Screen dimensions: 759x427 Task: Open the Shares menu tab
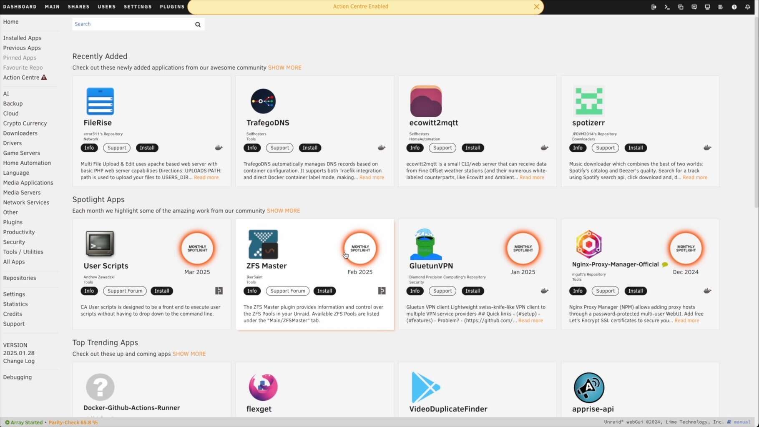tap(79, 7)
